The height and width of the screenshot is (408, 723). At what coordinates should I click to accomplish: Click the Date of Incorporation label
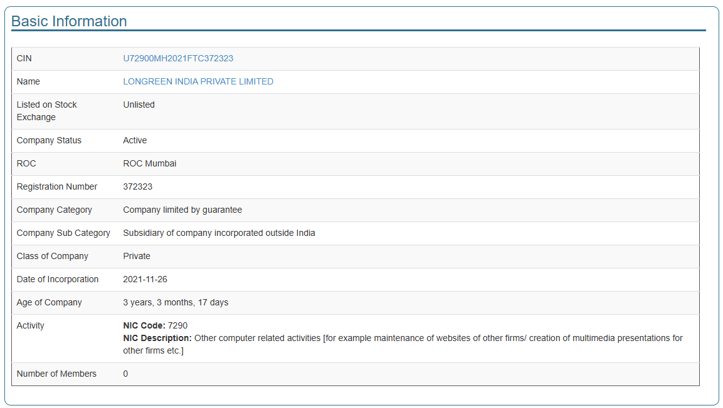(x=58, y=279)
